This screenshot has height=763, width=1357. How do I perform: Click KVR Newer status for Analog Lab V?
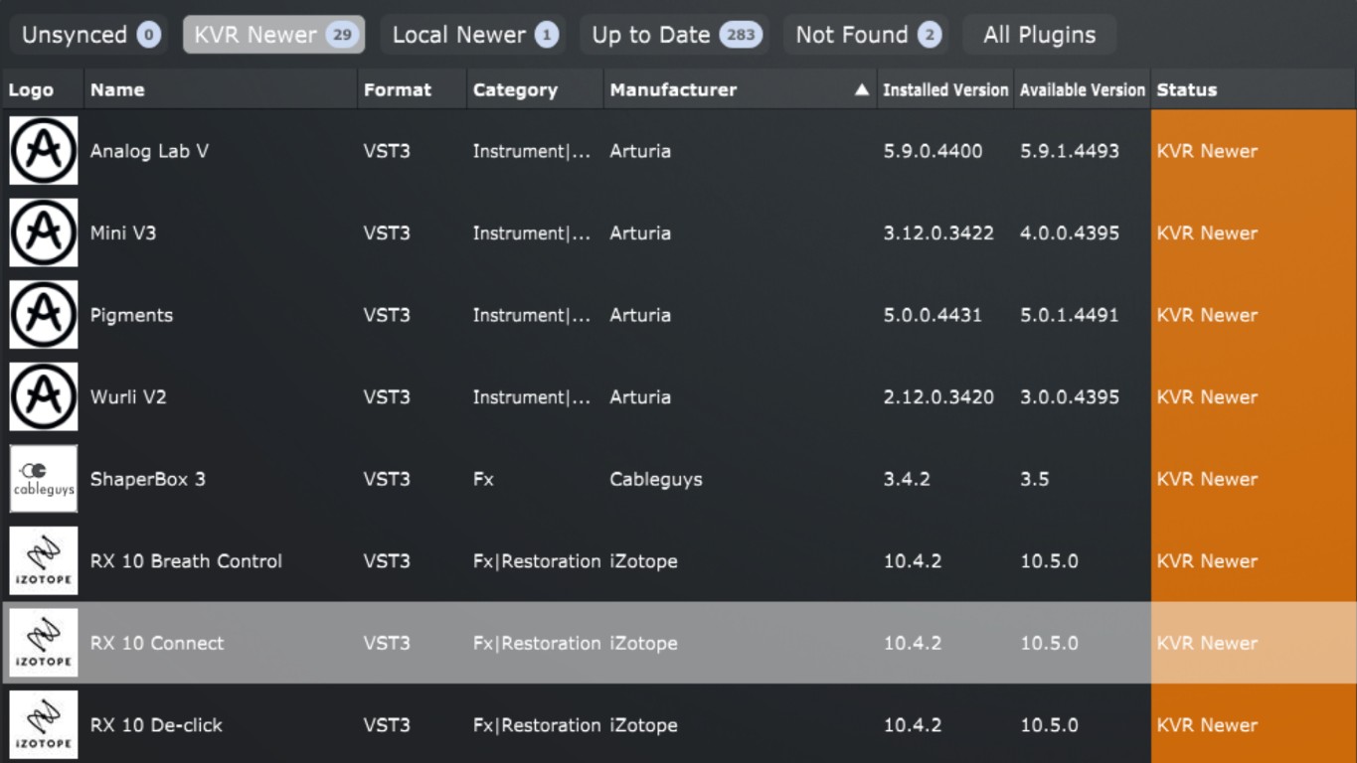click(x=1207, y=151)
